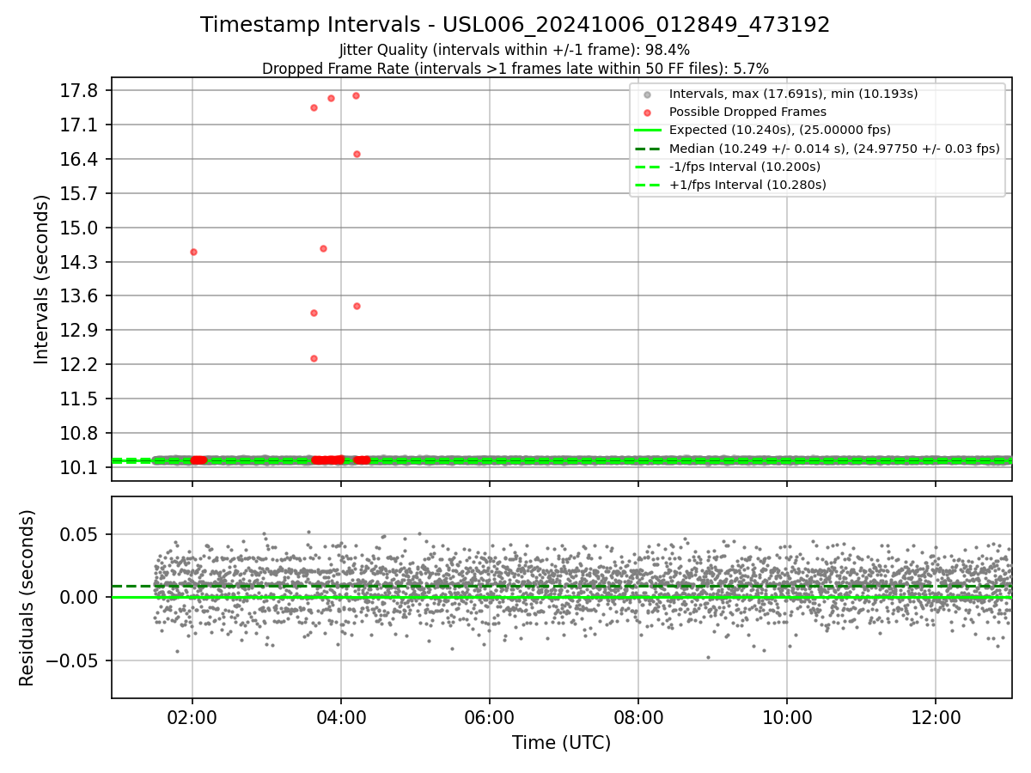Click legend entry '+1/fps Interval (10.280s)'
This screenshot has width=1031, height=773.
click(x=747, y=185)
